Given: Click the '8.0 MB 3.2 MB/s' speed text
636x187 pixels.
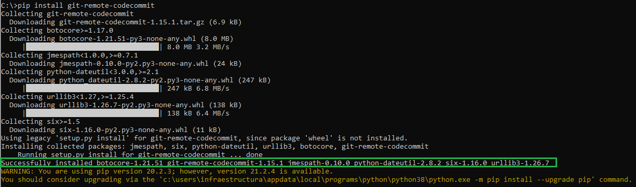Looking at the screenshot, I should pos(198,47).
